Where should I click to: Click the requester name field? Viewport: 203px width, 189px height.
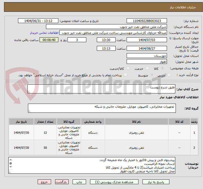click(x=113, y=33)
